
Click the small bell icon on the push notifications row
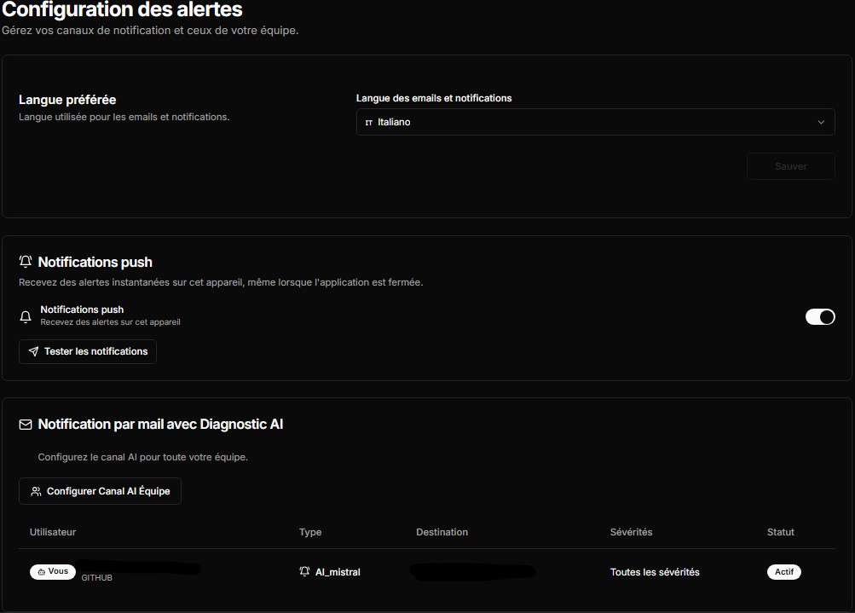(26, 315)
